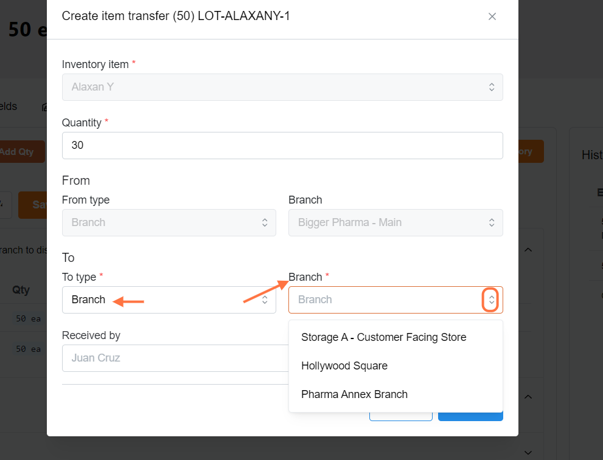The image size is (603, 460).
Task: Click the chevron icon in the To type field
Action: pos(265,300)
